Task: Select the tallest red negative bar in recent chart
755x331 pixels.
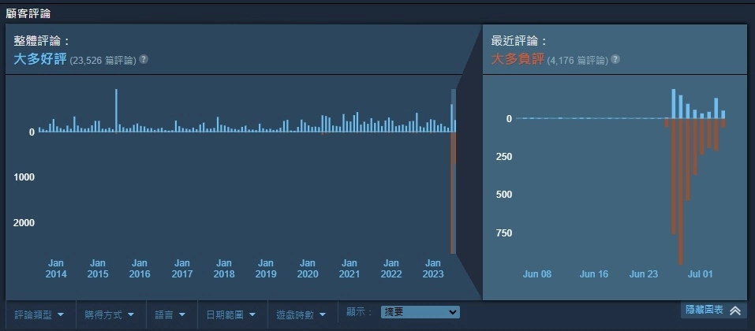Action: click(x=680, y=192)
